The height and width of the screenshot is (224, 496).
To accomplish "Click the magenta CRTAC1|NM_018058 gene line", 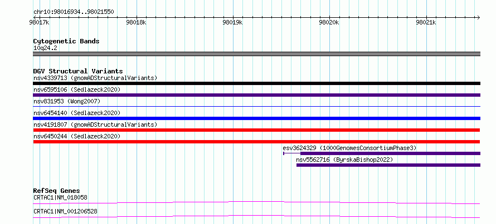I will 256,202.
